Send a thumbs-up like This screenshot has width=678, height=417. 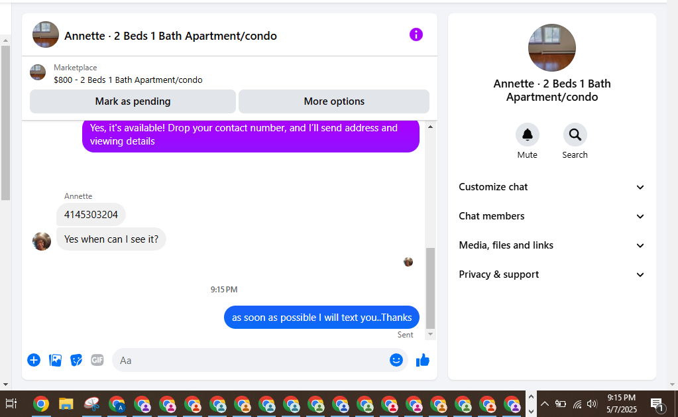tap(422, 360)
